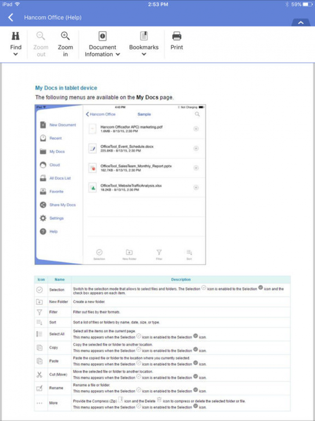The width and height of the screenshot is (315, 421).
Task: Tap the 2:53 PM clock in status bar
Action: point(158,4)
